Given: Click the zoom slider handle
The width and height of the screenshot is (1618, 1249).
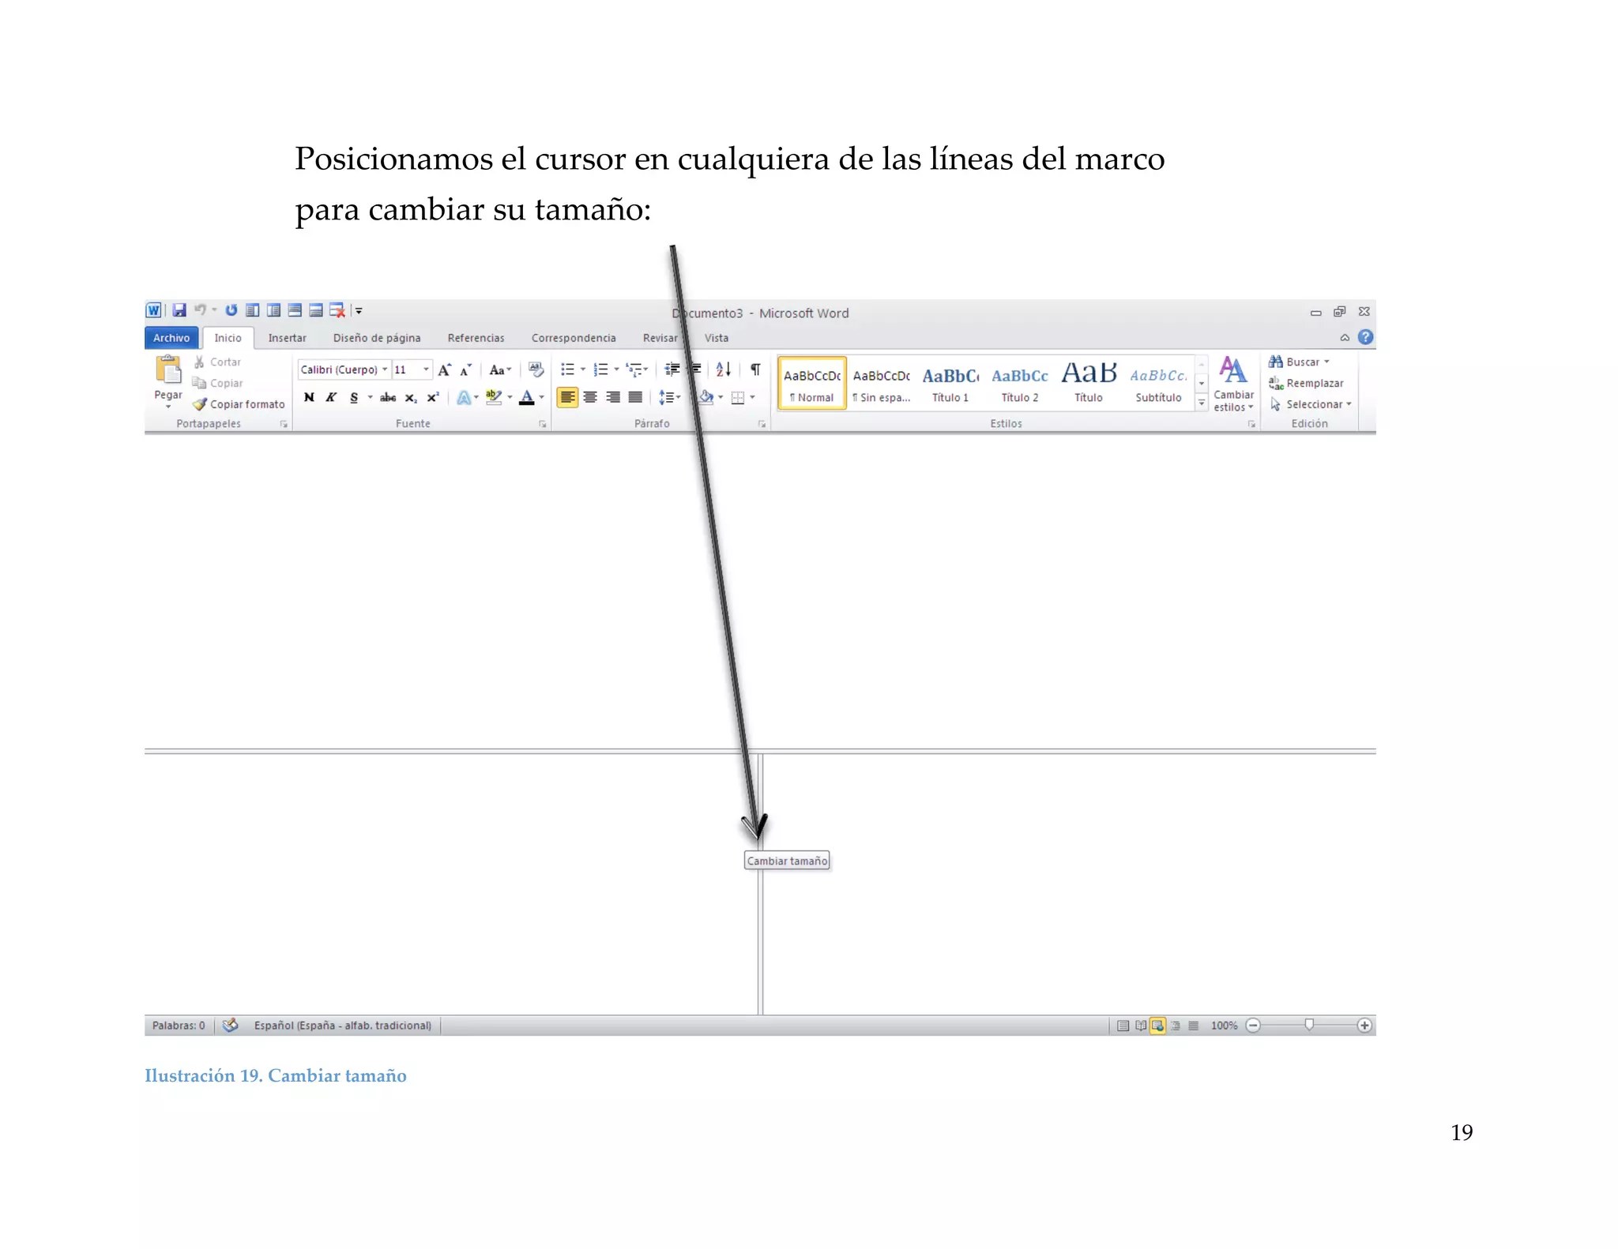Looking at the screenshot, I should 1309,1025.
